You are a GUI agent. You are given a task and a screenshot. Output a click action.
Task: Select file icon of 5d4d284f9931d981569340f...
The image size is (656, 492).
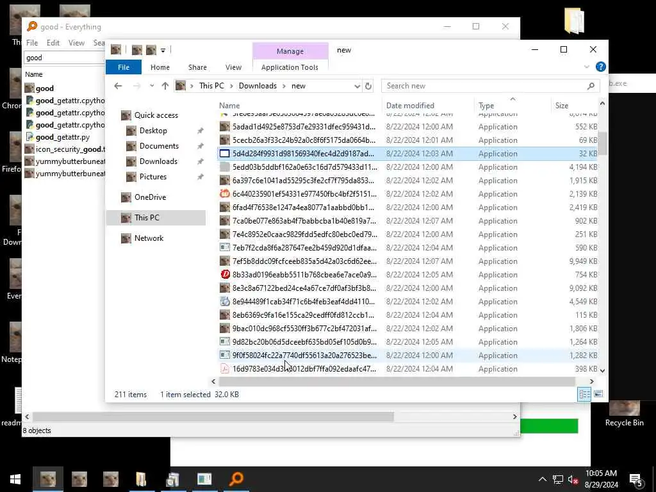click(x=225, y=154)
